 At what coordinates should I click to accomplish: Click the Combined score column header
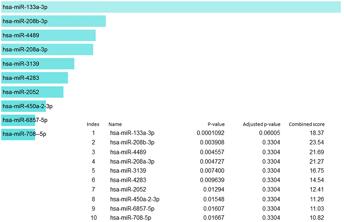point(307,124)
